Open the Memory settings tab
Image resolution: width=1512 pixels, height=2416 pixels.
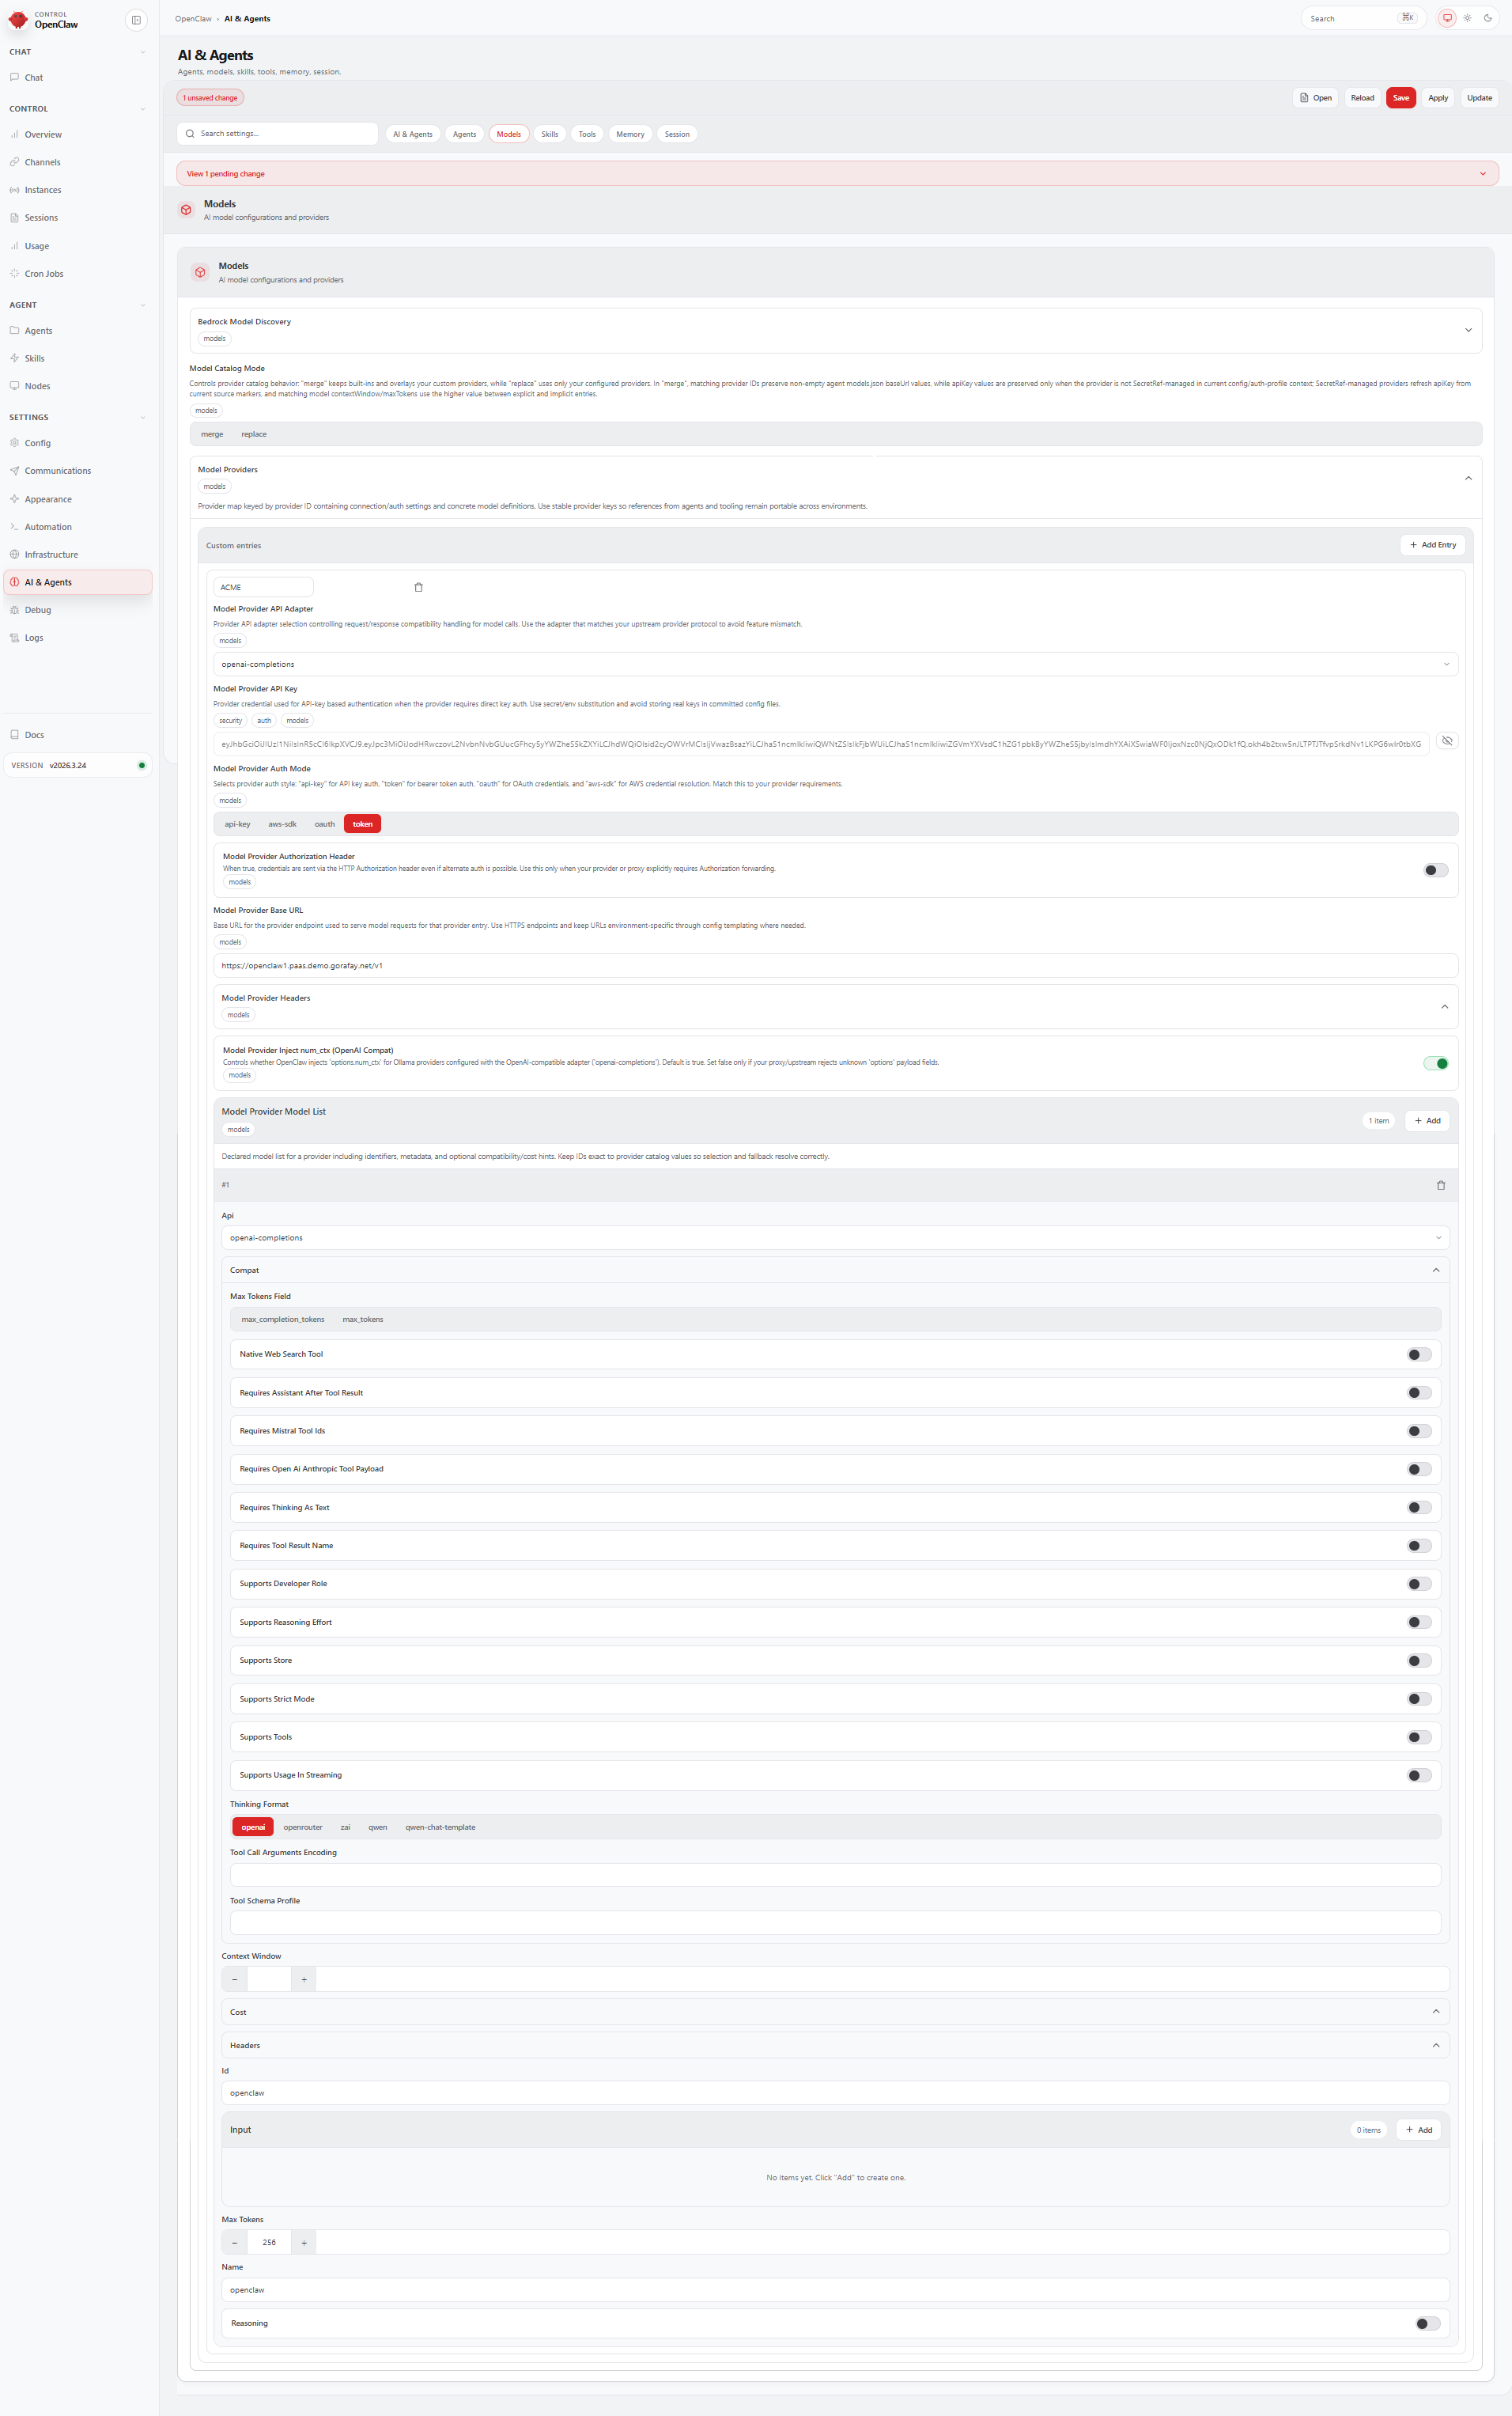pos(630,134)
